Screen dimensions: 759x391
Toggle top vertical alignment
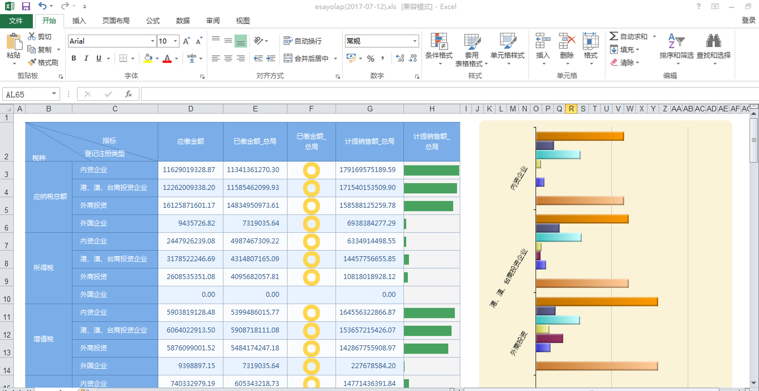(216, 41)
